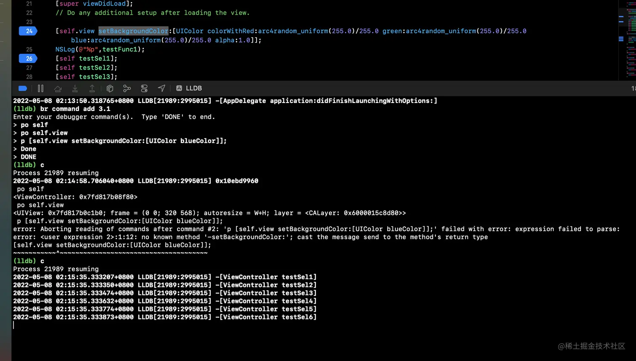Toggle the breakpoint on line 24
Screen dimensions: 636x361
point(28,31)
